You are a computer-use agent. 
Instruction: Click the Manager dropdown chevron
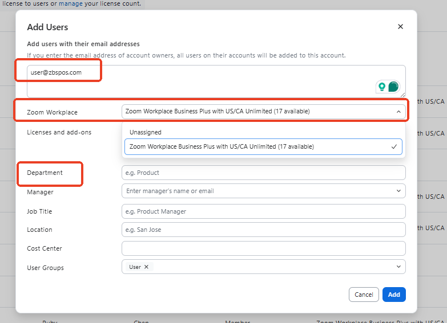pos(398,191)
